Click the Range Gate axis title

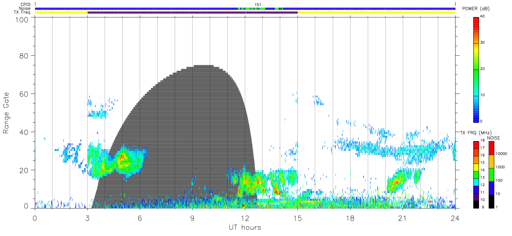(x=6, y=113)
